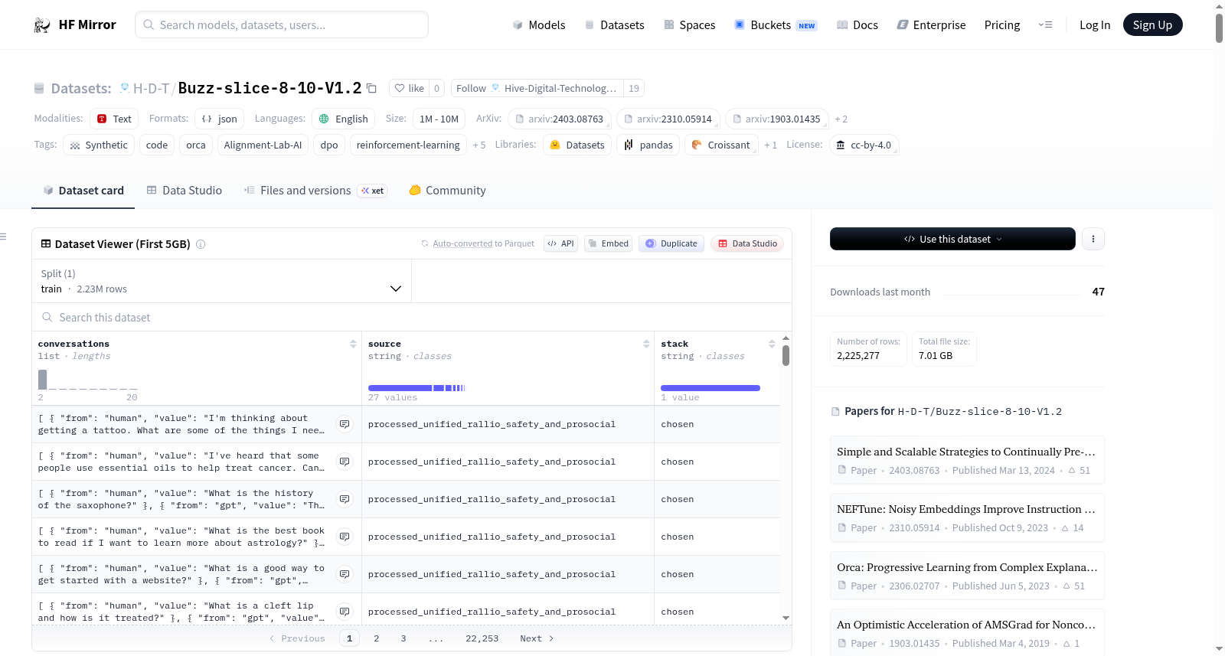Open Docs in the top navigation
The image size is (1225, 656).
(x=857, y=24)
